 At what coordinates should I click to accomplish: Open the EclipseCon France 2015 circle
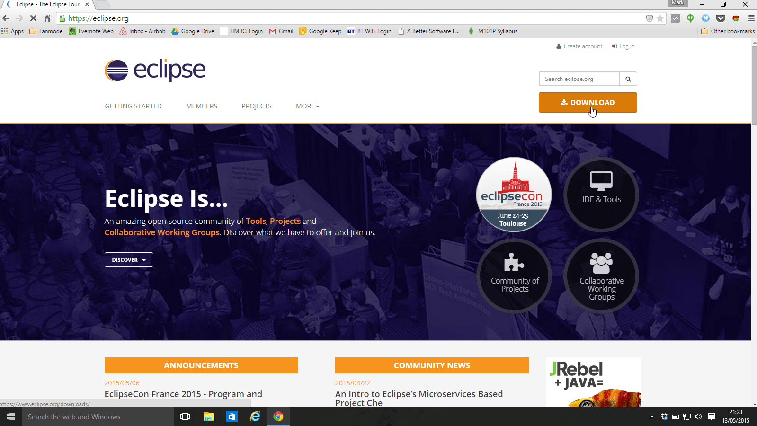click(x=514, y=195)
